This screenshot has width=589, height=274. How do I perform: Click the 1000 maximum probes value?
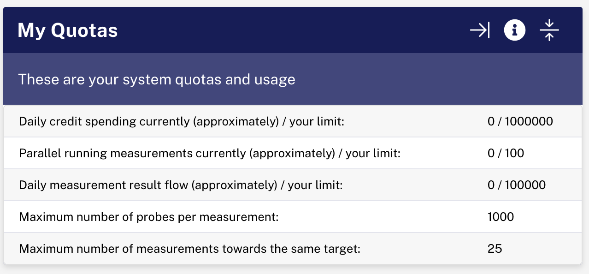pos(501,217)
